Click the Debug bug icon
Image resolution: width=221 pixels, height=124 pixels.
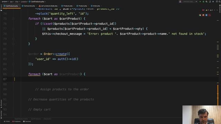[203, 1]
